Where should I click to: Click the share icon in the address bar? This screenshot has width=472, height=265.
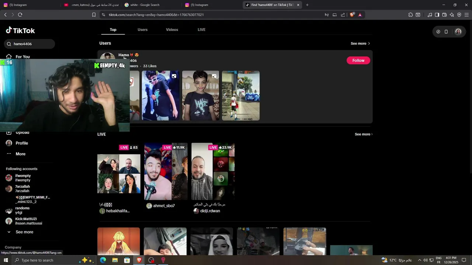point(343,15)
